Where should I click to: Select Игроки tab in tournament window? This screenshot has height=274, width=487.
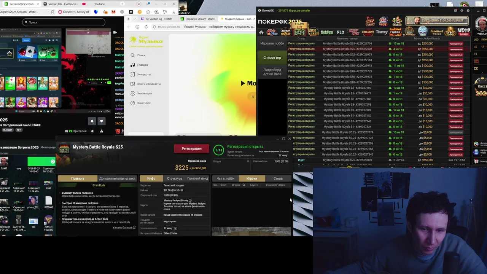(252, 178)
